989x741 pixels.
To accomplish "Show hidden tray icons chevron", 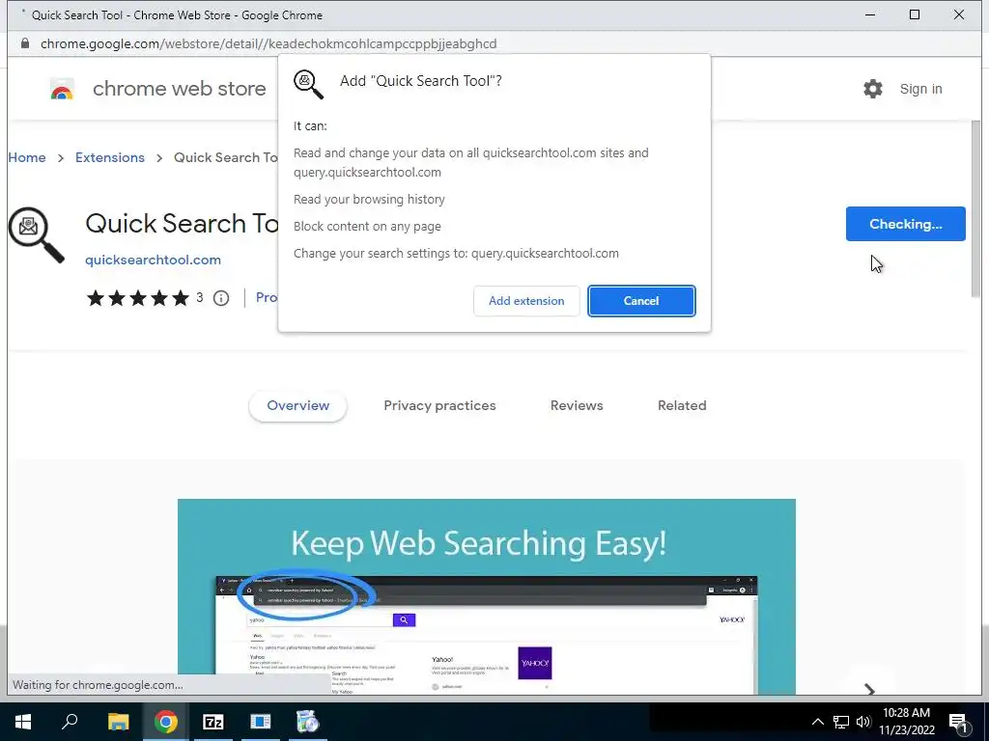I will (817, 722).
